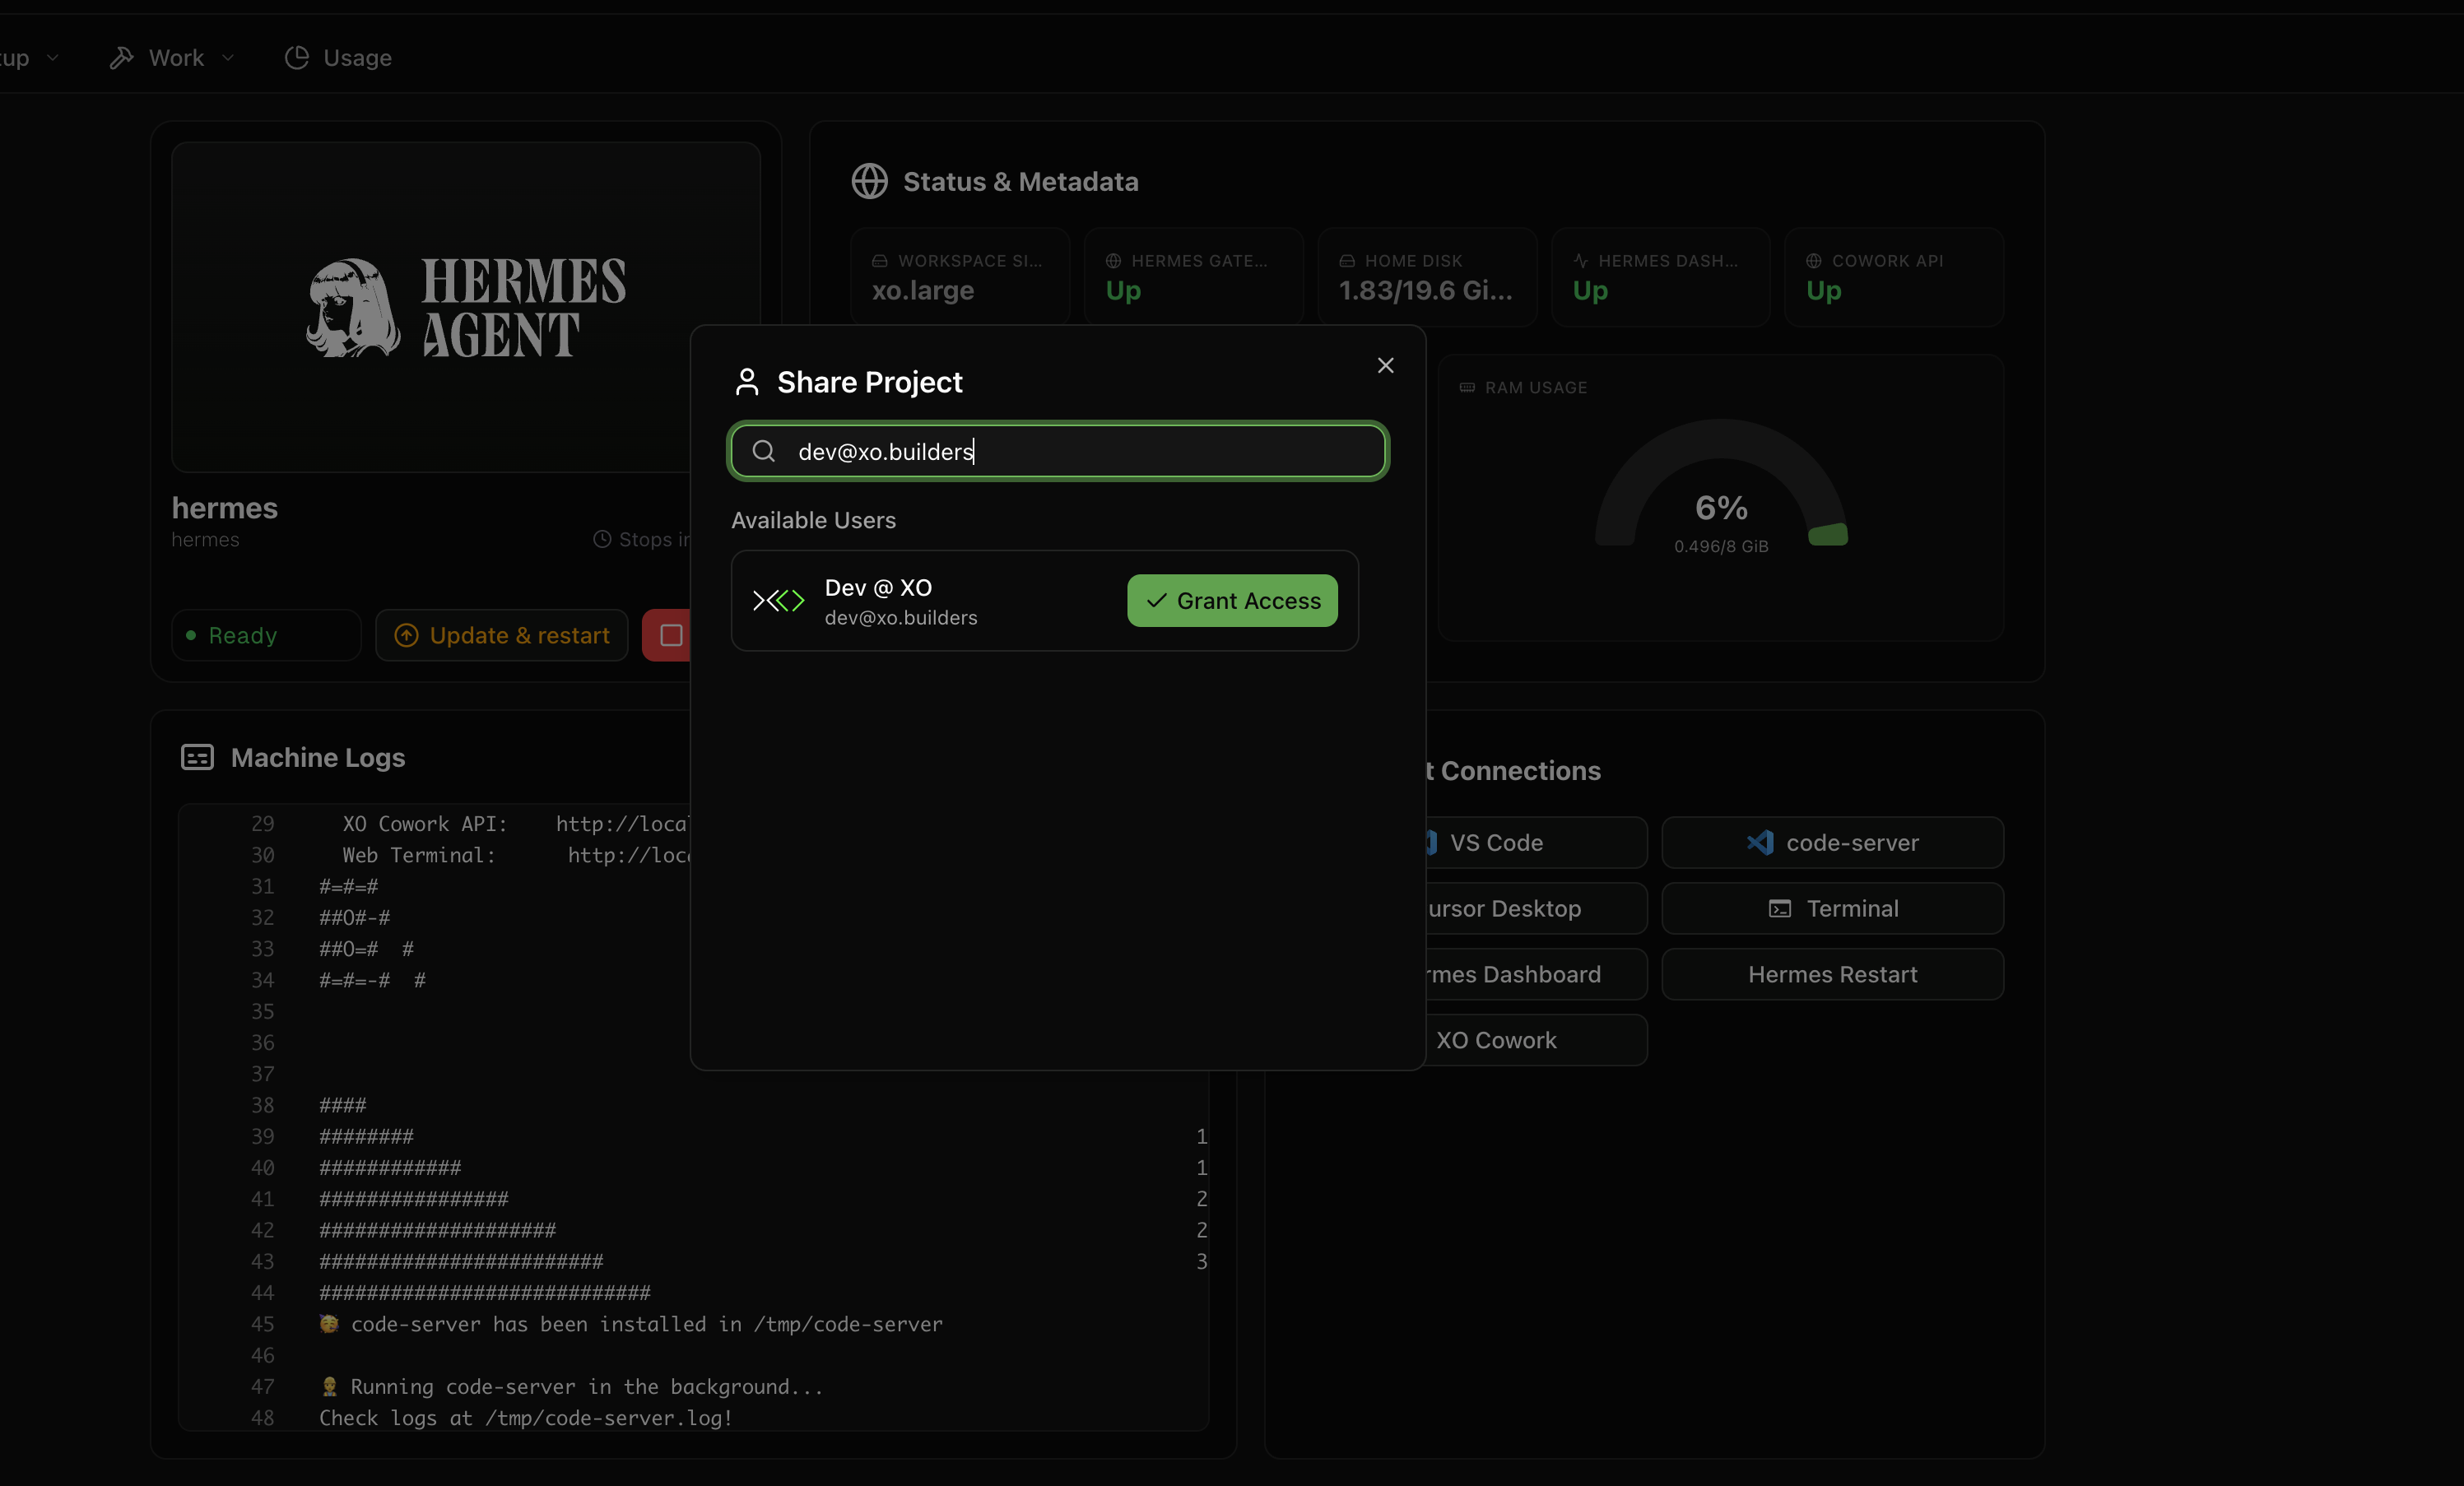Click the Terminal window icon
2464x1486 pixels.
pyautogui.click(x=1780, y=908)
